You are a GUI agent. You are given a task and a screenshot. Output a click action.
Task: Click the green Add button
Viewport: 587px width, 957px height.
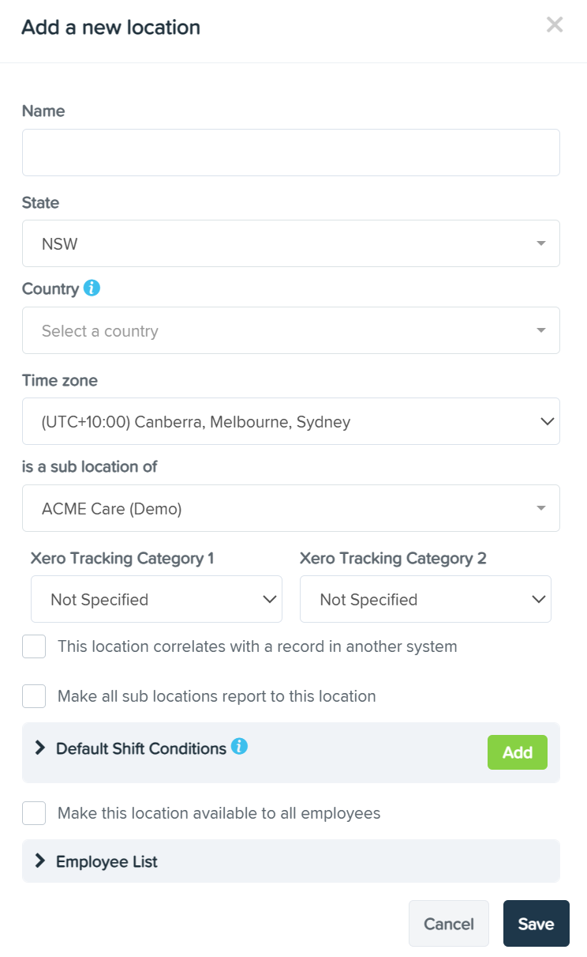pyautogui.click(x=518, y=752)
